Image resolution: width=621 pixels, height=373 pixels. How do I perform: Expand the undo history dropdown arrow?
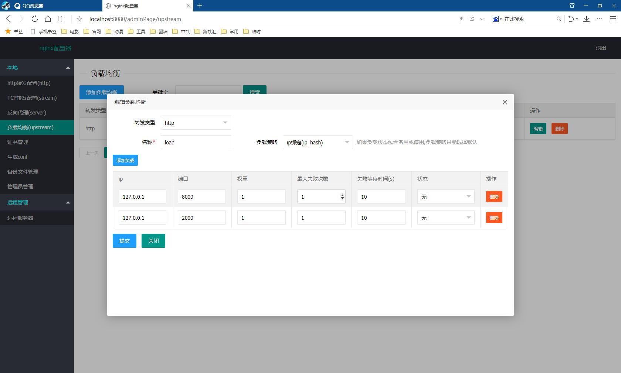pos(577,19)
